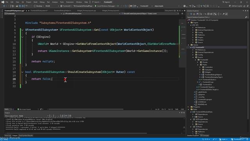Click the No issues found status indicator
The width and height of the screenshot is (250, 141).
tap(24, 109)
